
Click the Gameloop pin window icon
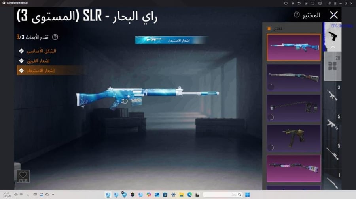tap(330, 3)
